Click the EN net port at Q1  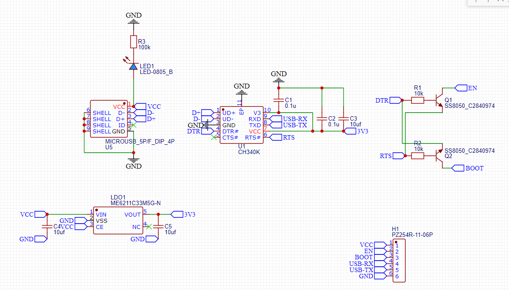point(460,88)
